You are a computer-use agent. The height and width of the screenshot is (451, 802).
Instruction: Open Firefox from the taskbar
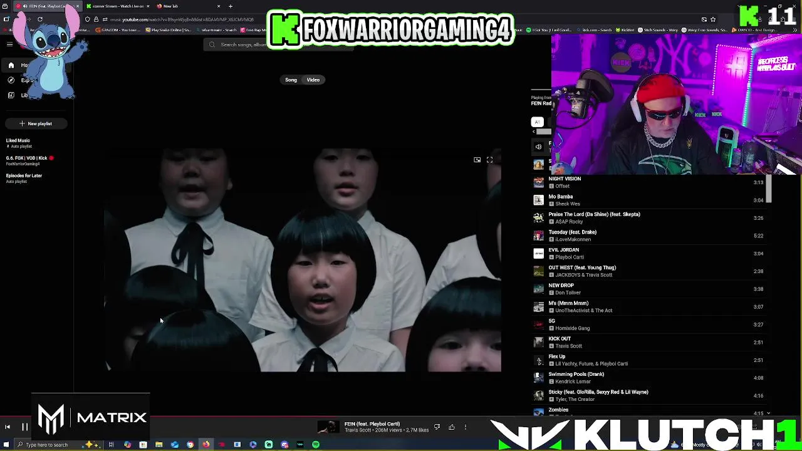206,445
